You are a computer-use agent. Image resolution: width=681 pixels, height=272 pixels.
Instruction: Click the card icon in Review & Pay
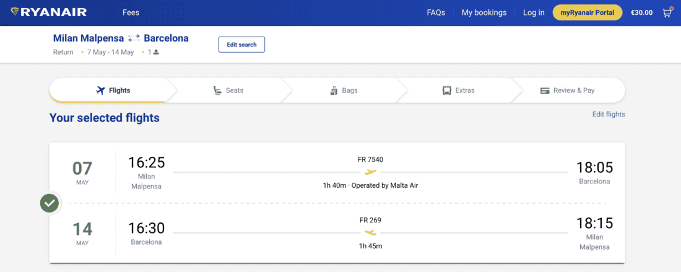tap(545, 90)
